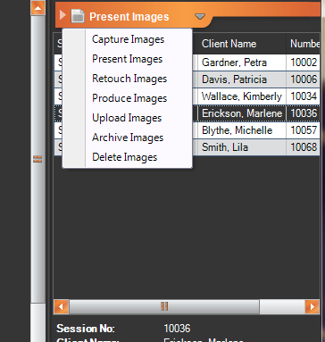Click session number 10002 cell
This screenshot has height=342, width=325.
coord(304,63)
